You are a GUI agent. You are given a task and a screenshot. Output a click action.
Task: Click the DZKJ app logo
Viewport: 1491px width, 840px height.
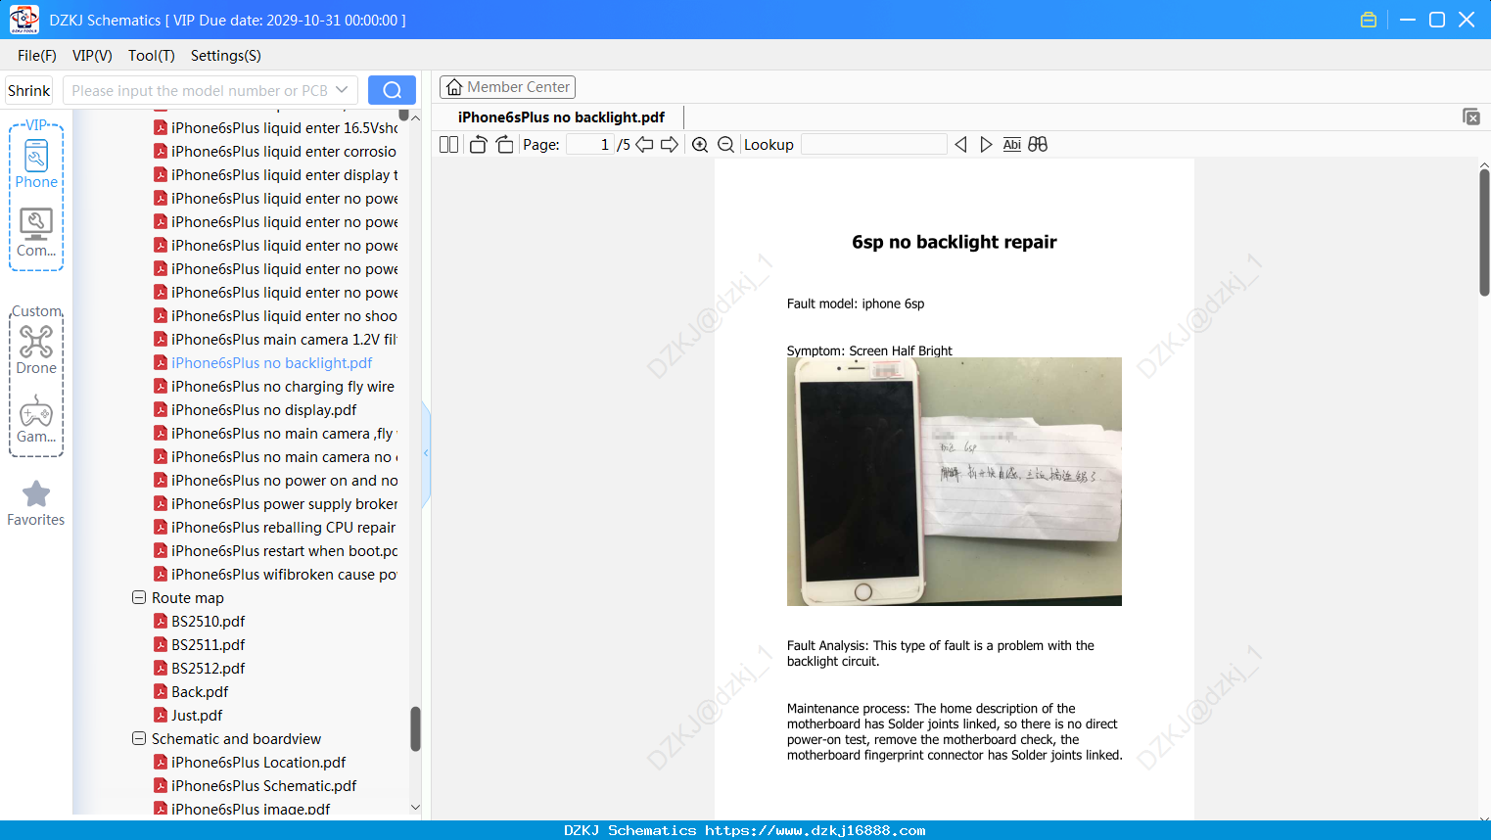tap(23, 20)
